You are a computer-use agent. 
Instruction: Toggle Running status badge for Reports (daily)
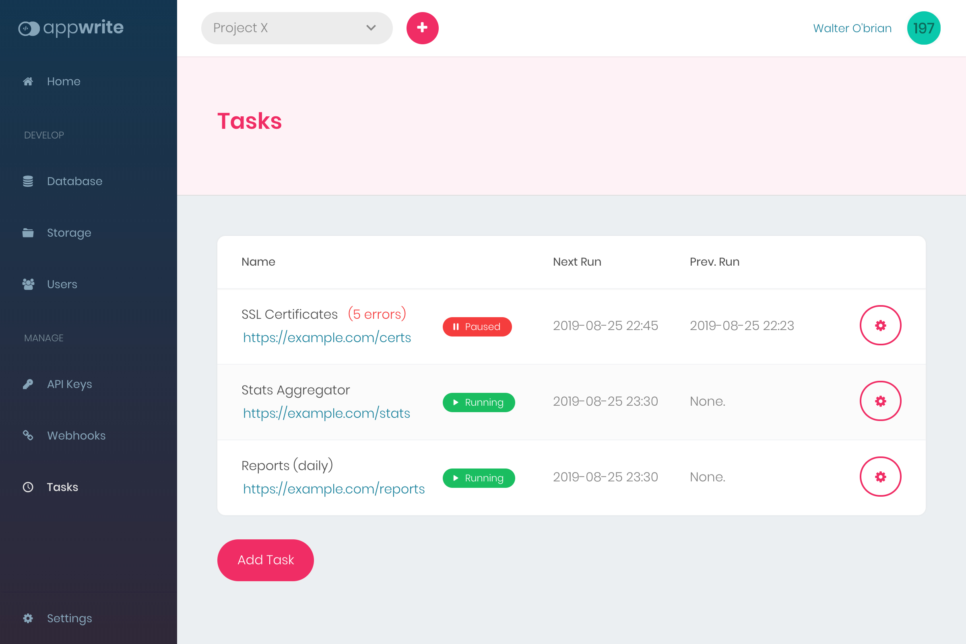(x=479, y=478)
